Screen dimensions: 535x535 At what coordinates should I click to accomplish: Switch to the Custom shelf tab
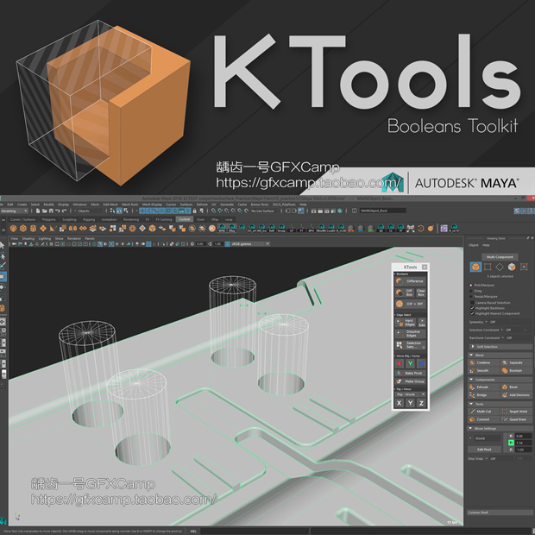pos(185,219)
